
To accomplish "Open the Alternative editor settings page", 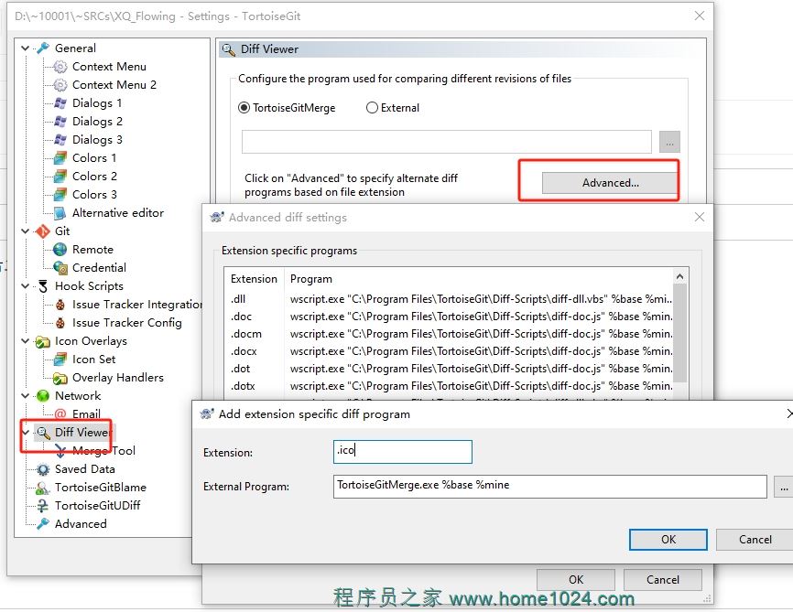I will (118, 213).
